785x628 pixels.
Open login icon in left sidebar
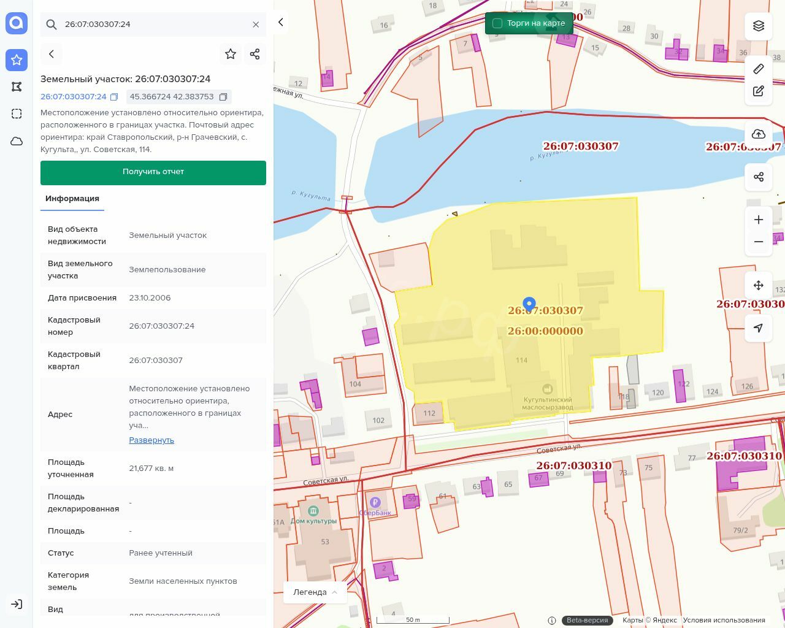click(x=17, y=604)
